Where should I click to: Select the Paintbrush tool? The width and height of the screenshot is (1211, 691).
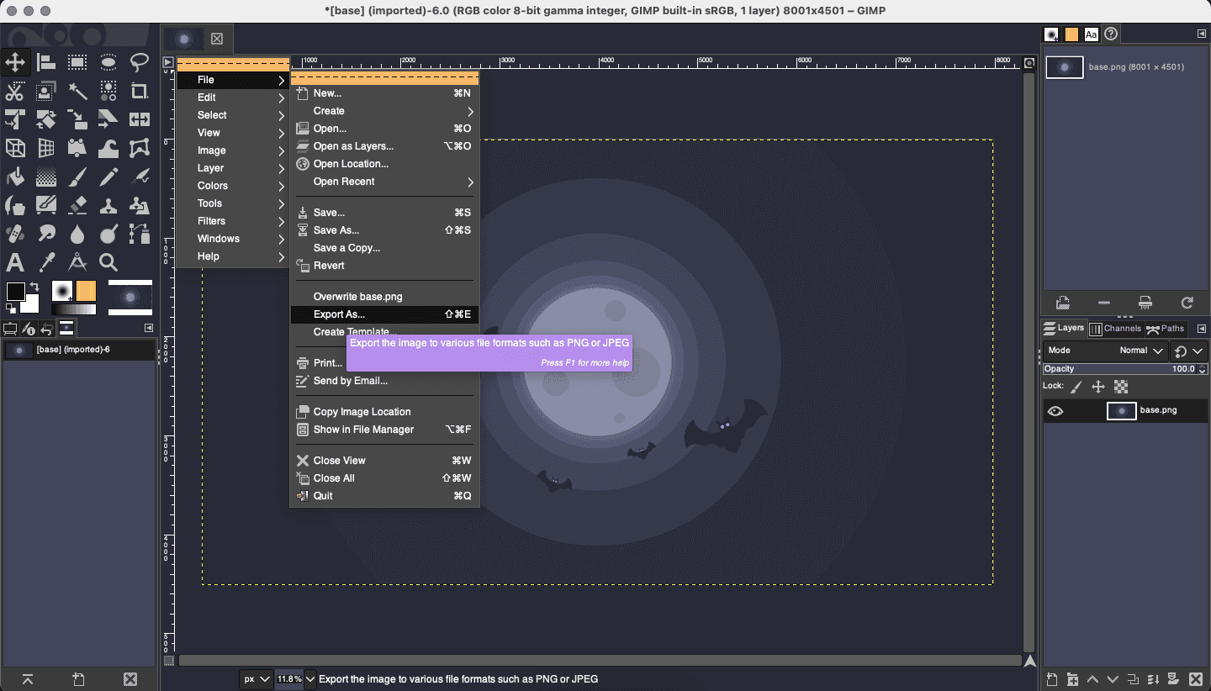77,177
